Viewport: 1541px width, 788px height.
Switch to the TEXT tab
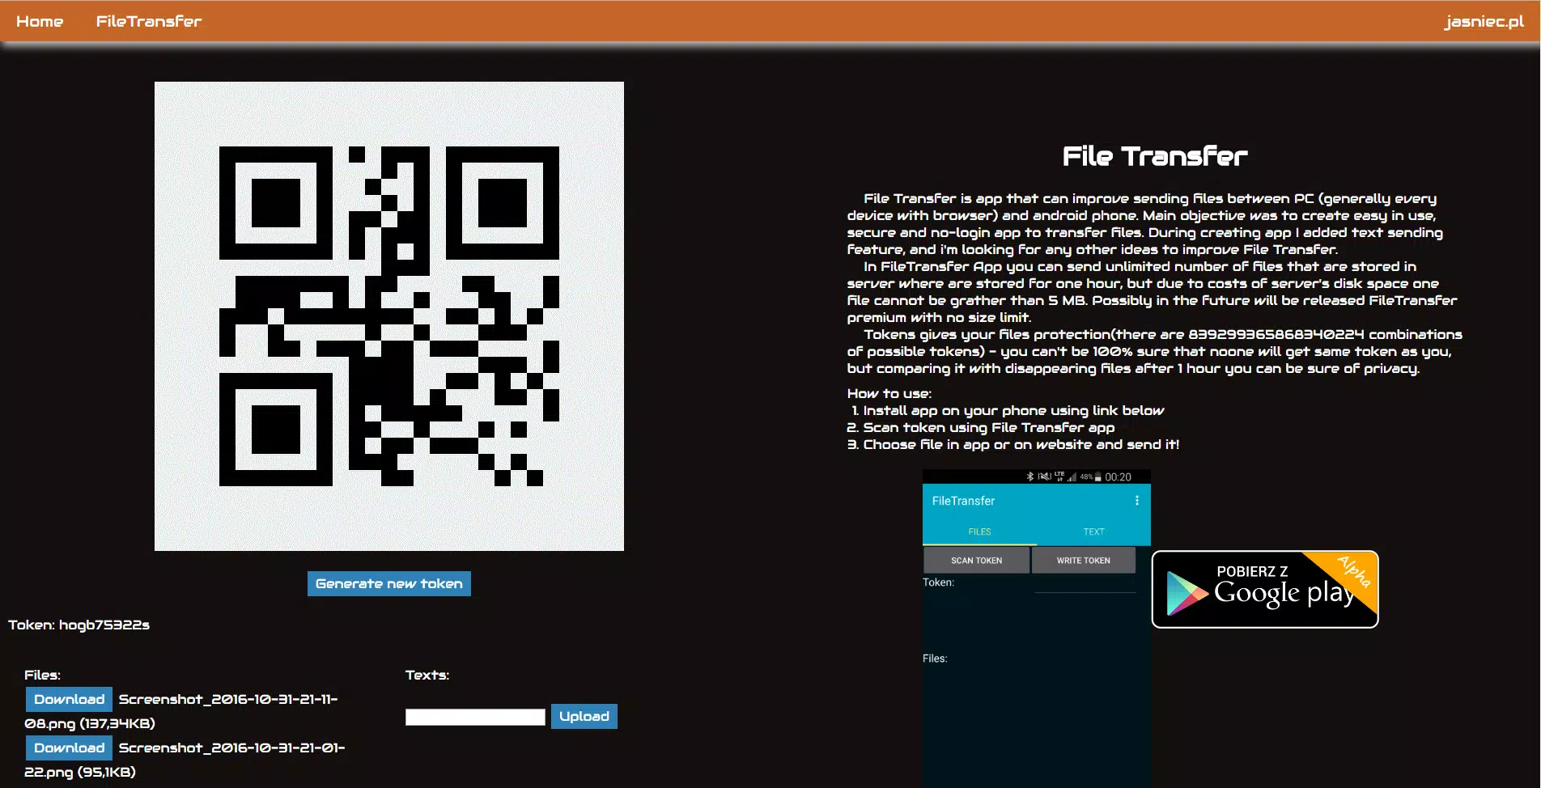pyautogui.click(x=1093, y=532)
